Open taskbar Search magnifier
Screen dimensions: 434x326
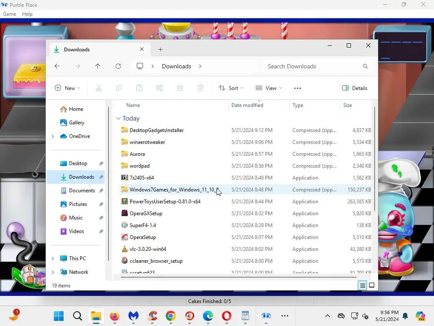point(78,316)
